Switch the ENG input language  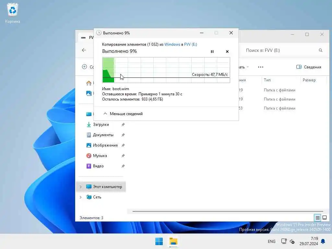[271, 241]
